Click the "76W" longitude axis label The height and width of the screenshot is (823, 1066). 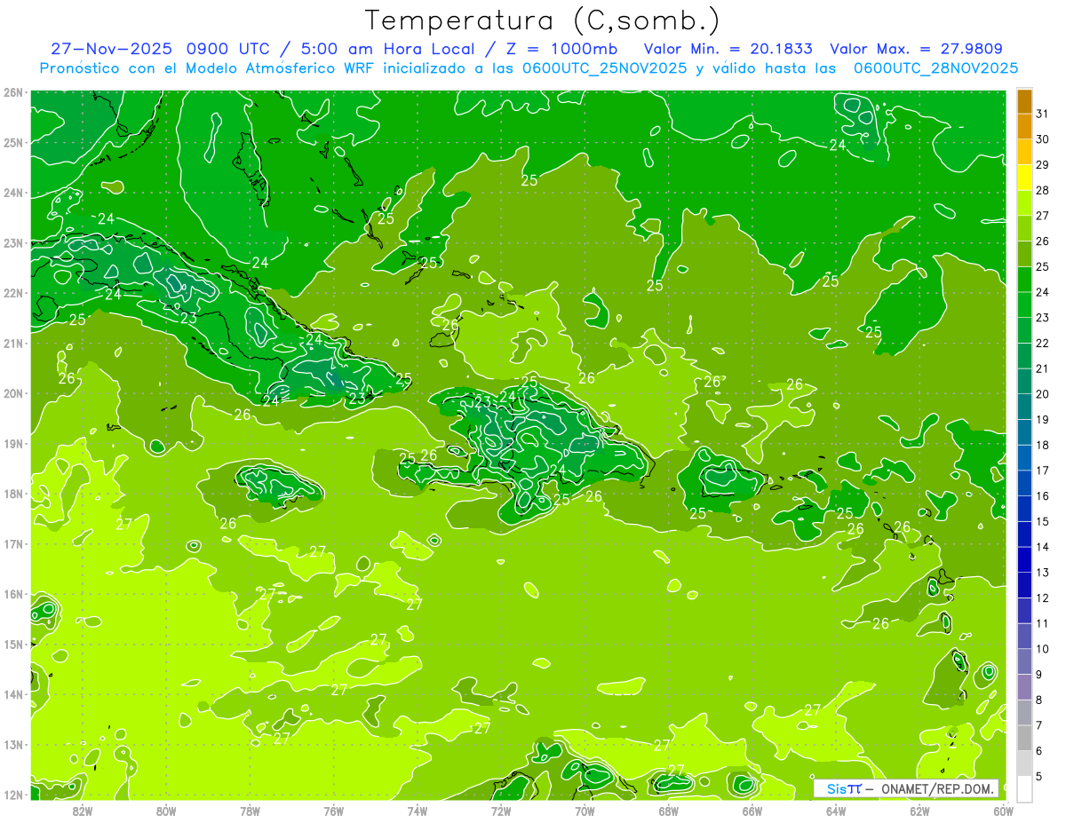[333, 811]
